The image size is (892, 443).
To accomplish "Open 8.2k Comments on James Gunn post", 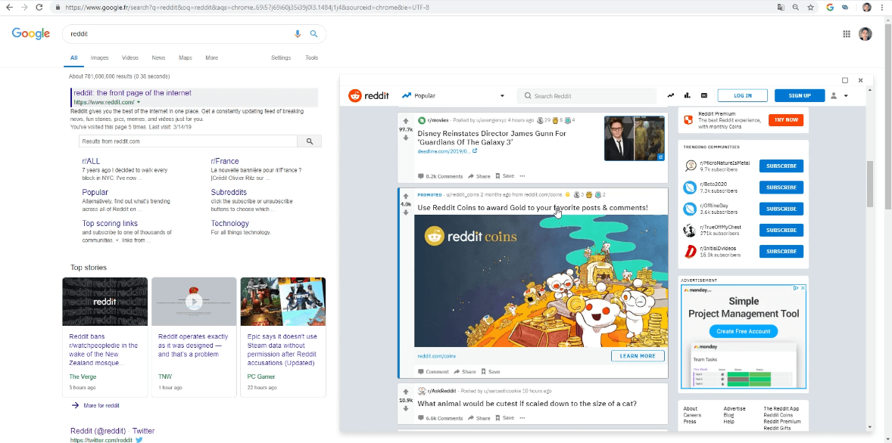I will tap(440, 177).
